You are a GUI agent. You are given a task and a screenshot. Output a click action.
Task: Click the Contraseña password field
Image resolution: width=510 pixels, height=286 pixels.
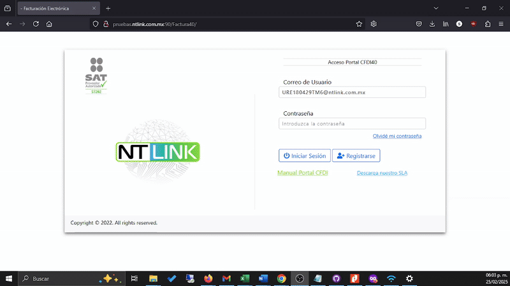(353, 123)
